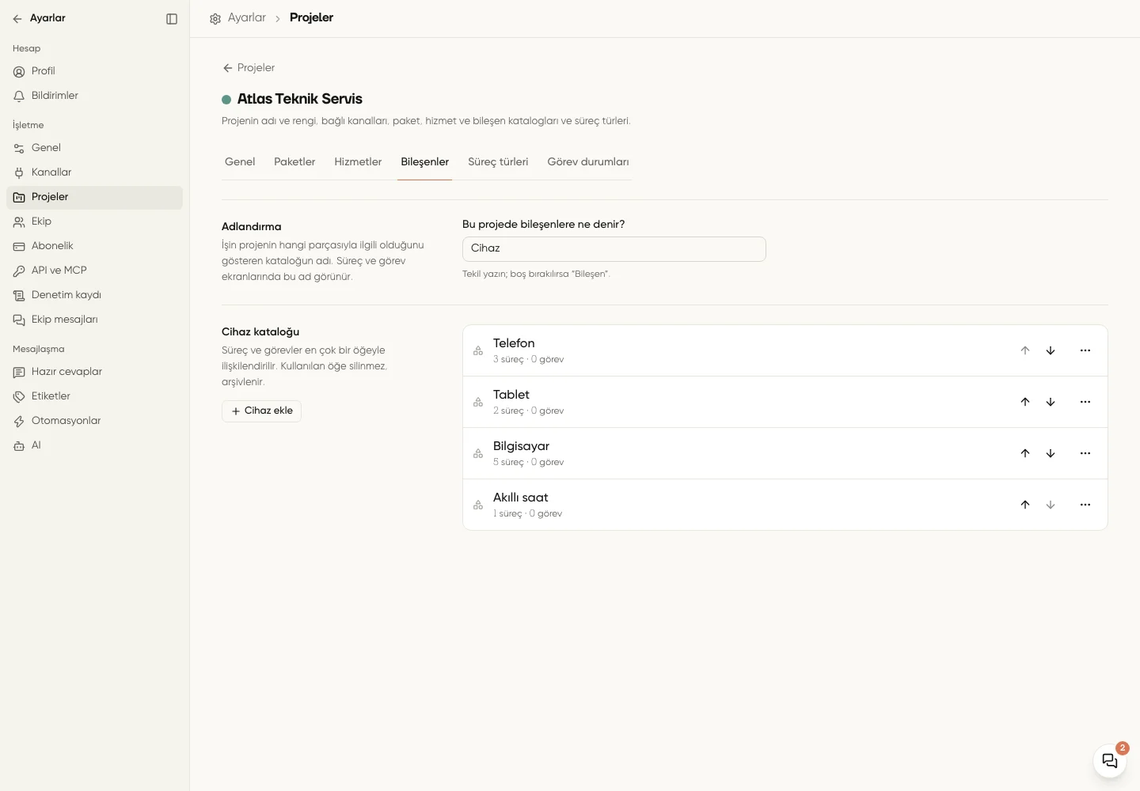Screen dimensions: 1140x791
Task: Open Kanallar settings in sidebar
Action: pyautogui.click(x=94, y=172)
